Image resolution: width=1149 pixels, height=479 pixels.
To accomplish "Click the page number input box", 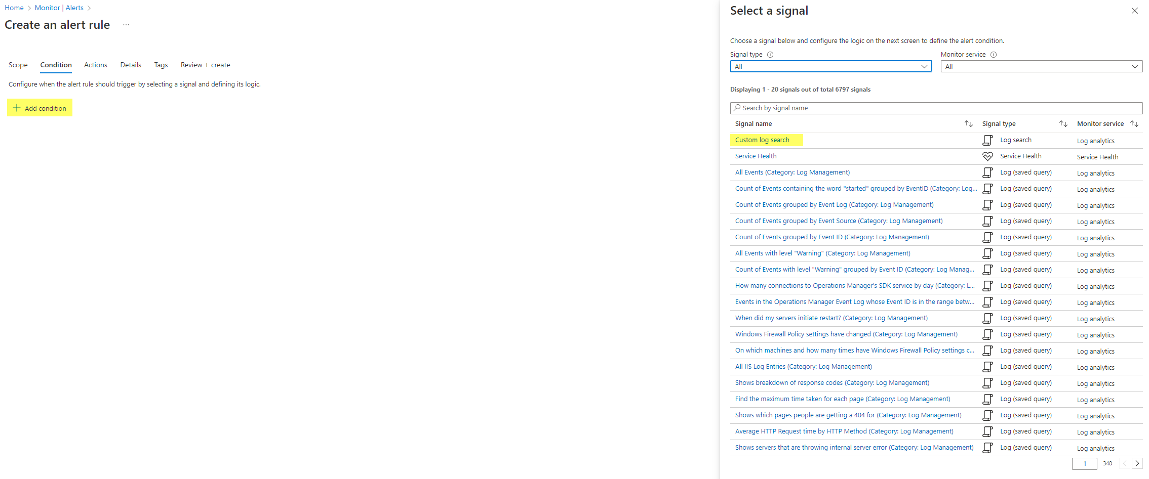I will (x=1084, y=463).
